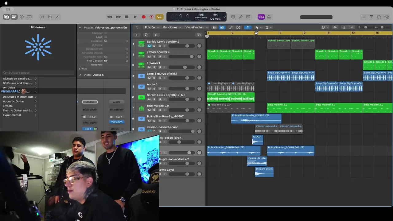Viewport: 393px width, 221px height.
Task: Open the Flex y seguir dropdown
Action: pos(116,61)
